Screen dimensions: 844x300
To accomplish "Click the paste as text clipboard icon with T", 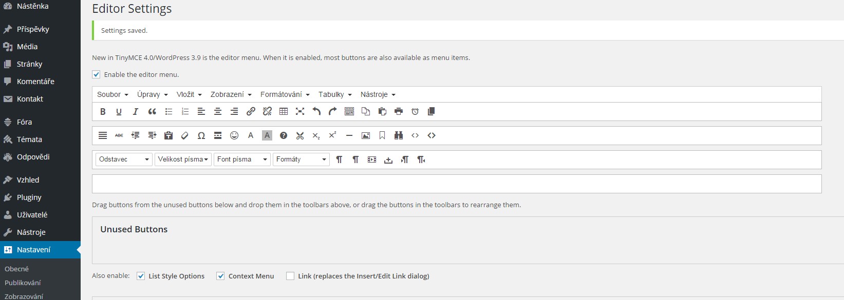I will [168, 135].
